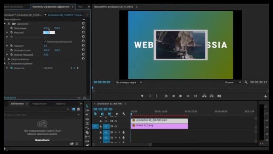273x154 pixels.
Task: Add a marker on the timeline
Action: coord(117,114)
